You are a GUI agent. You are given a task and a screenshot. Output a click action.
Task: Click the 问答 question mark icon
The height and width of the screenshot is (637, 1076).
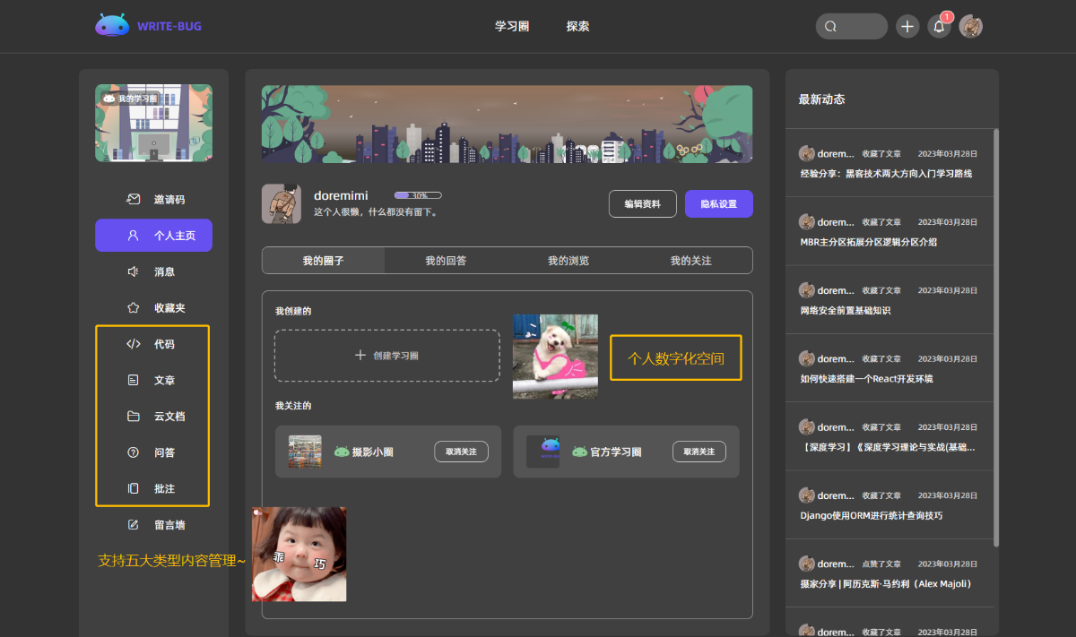pos(133,452)
